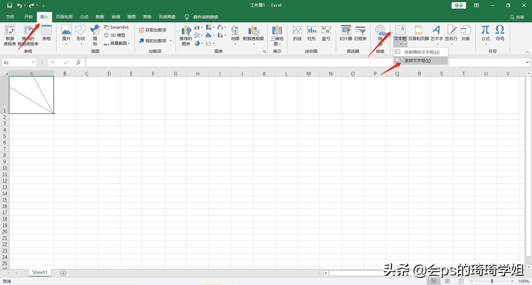
Task: Click the 登录 sign-in button
Action: (x=459, y=5)
